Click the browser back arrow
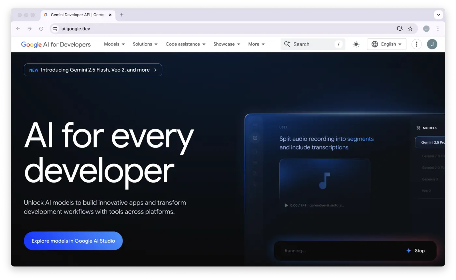Screen dimensions: 456x280 point(18,29)
